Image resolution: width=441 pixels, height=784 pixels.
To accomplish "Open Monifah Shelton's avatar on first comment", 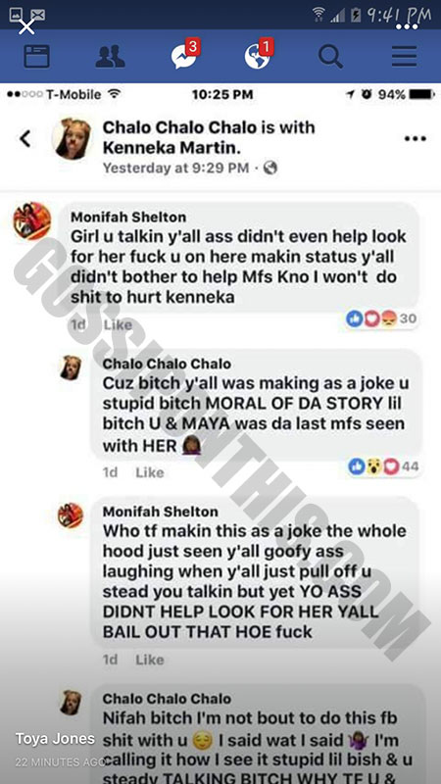I will tap(32, 220).
